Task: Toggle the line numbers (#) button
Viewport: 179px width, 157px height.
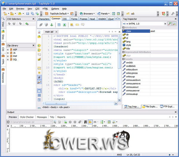Action: [39, 77]
